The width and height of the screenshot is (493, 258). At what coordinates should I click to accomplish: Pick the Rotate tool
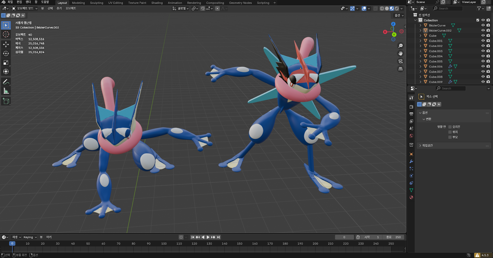(x=6, y=54)
